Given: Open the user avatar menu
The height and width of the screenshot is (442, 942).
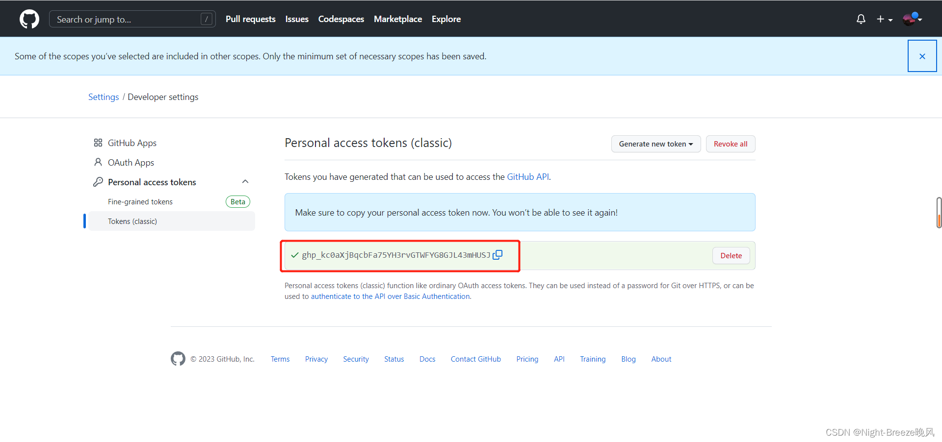Looking at the screenshot, I should [x=913, y=19].
